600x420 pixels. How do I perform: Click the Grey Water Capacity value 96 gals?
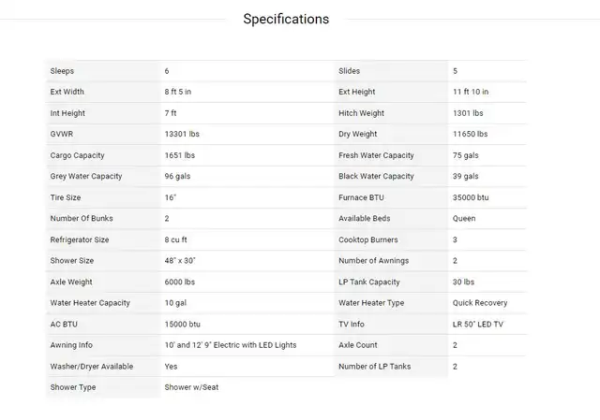pyautogui.click(x=177, y=177)
